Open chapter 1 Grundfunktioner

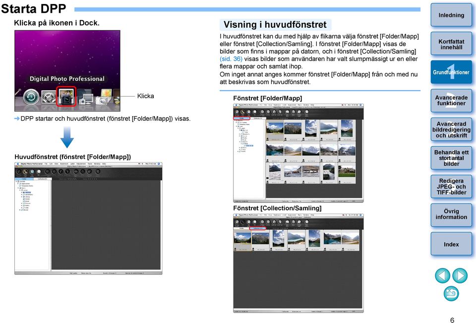click(x=451, y=72)
